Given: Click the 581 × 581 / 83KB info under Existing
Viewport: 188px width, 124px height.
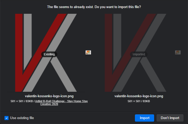Looking at the screenshot, I should (x=22, y=101).
